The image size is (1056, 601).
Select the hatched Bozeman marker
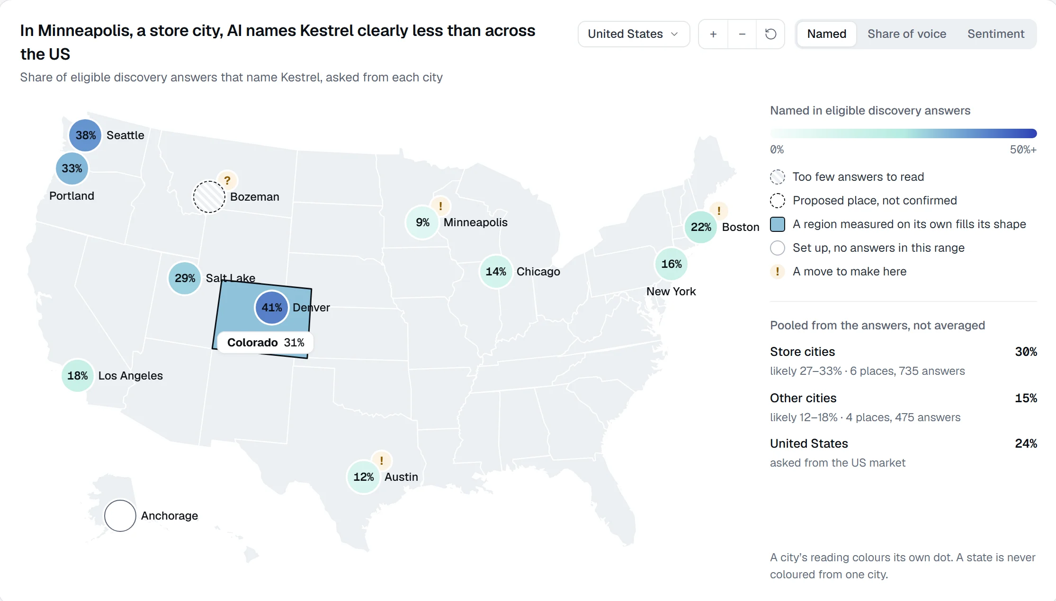pos(209,197)
